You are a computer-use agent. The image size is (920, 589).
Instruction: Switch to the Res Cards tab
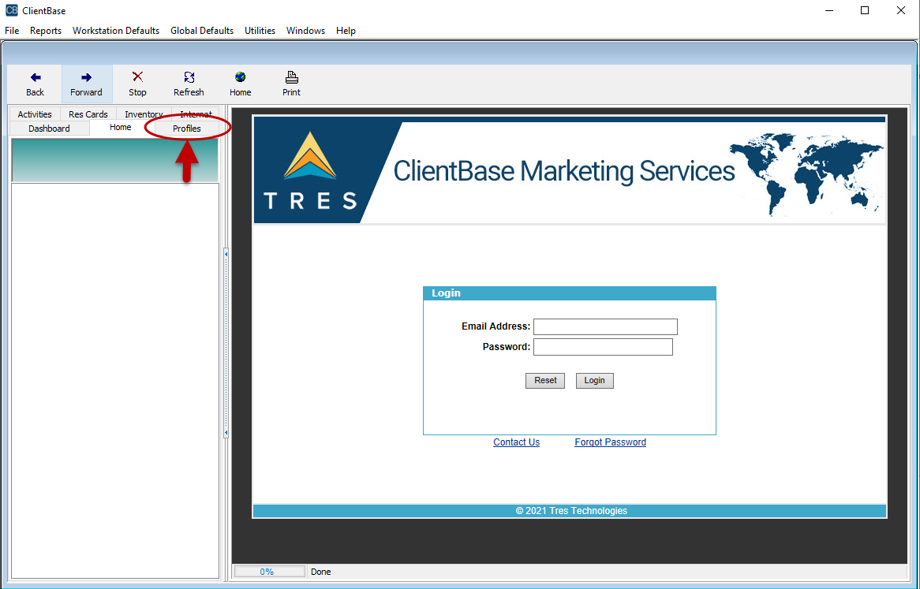coord(88,114)
